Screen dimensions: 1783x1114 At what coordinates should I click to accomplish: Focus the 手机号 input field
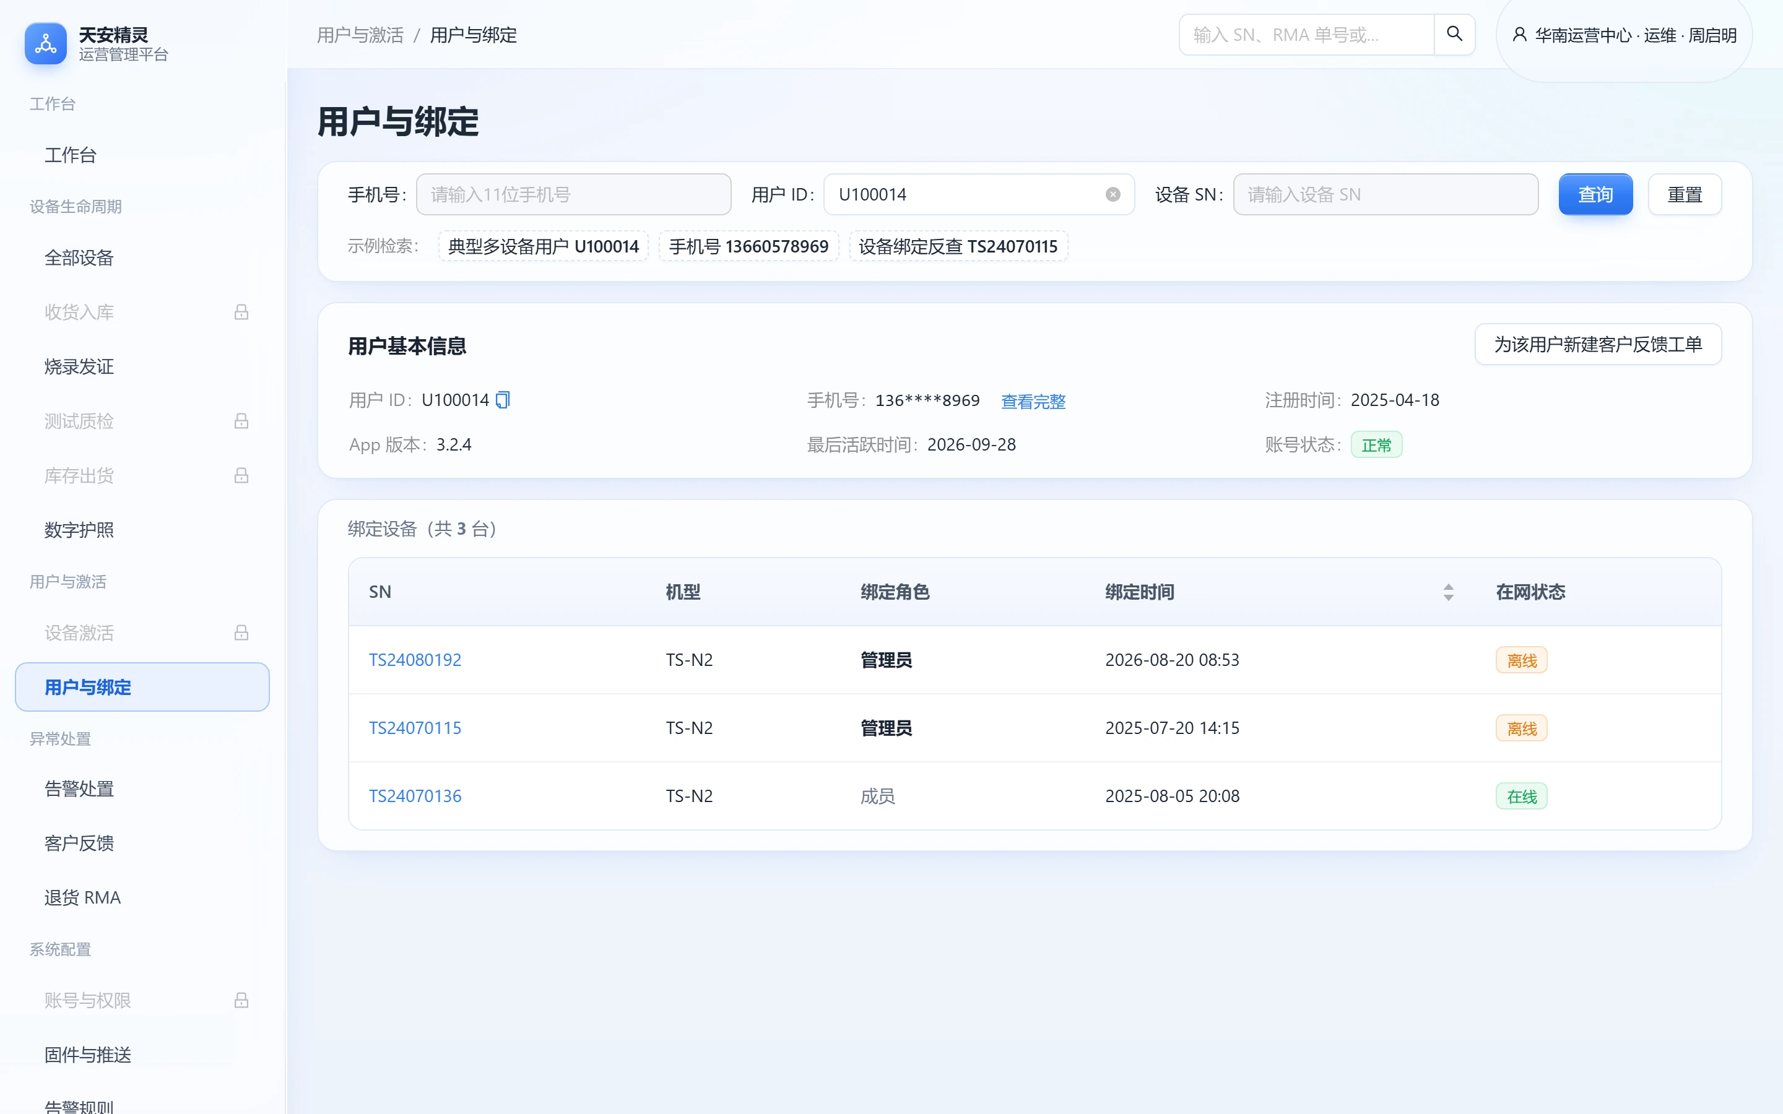tap(573, 194)
